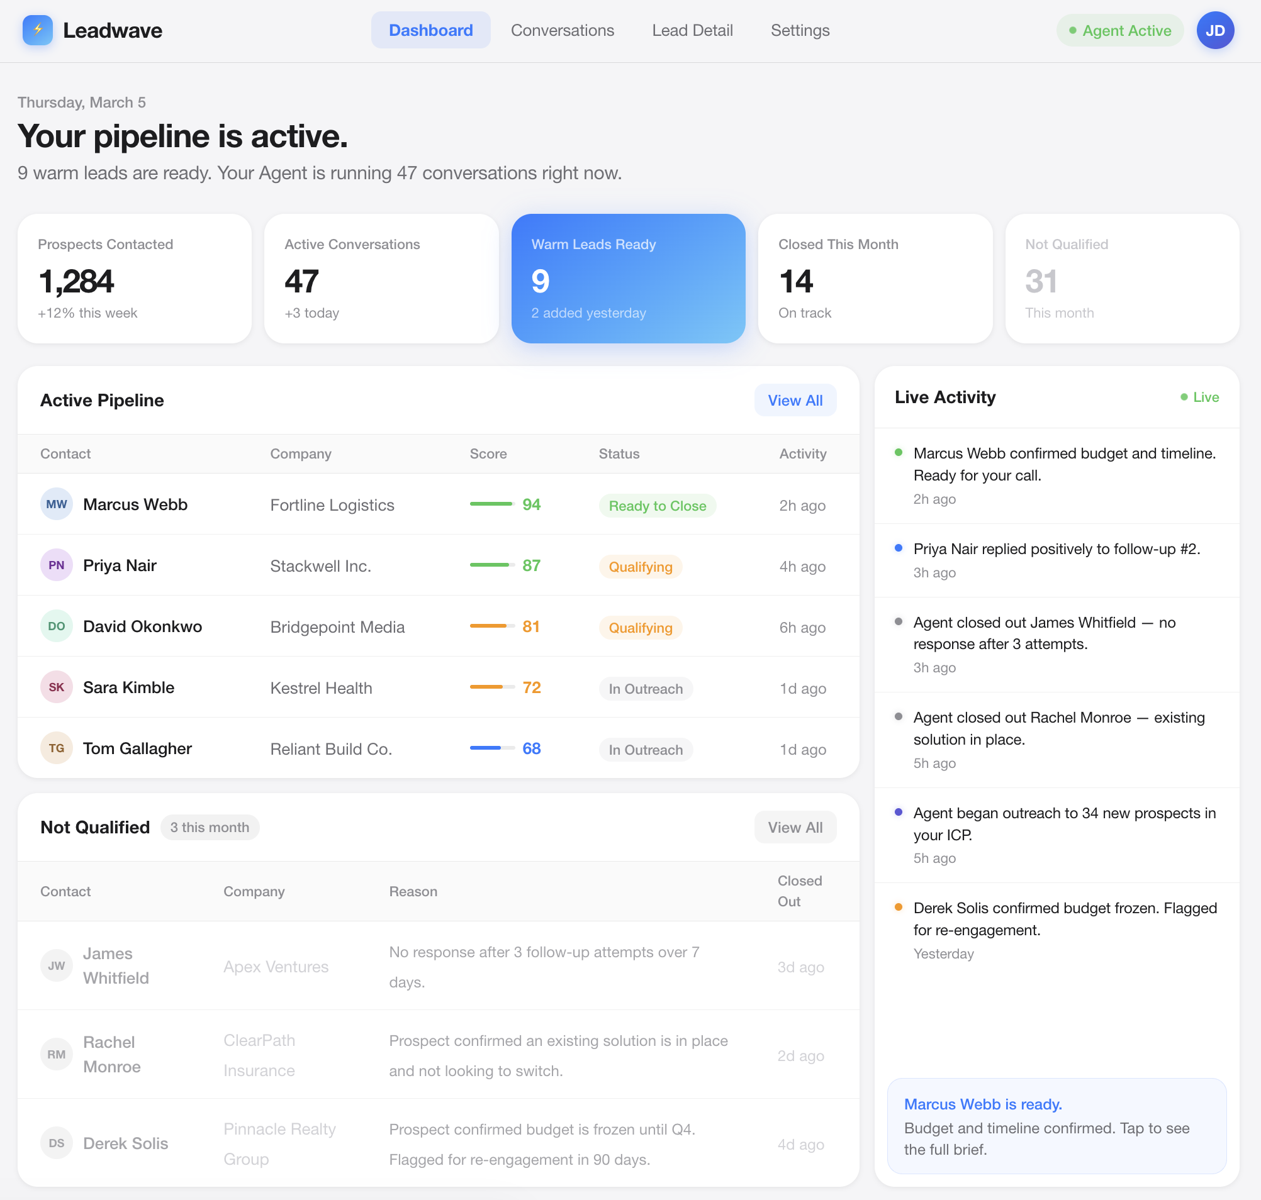Image resolution: width=1261 pixels, height=1200 pixels.
Task: Click Priya Nair's PN avatar
Action: (x=57, y=565)
